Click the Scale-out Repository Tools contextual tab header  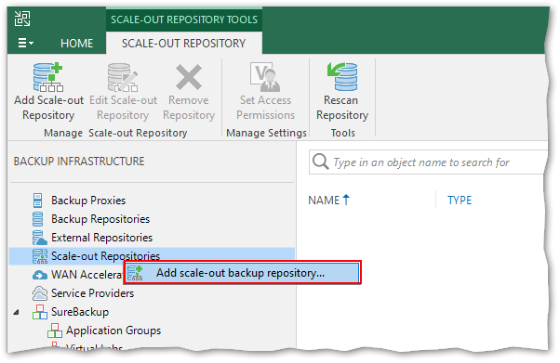click(x=184, y=19)
